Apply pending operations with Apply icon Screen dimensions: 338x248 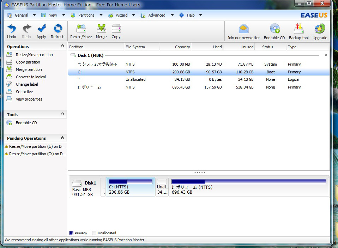point(41,29)
